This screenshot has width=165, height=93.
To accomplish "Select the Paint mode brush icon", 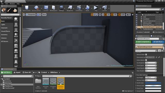I will pos(9,10).
